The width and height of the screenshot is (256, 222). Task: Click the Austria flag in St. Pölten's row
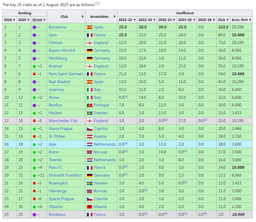point(90,137)
